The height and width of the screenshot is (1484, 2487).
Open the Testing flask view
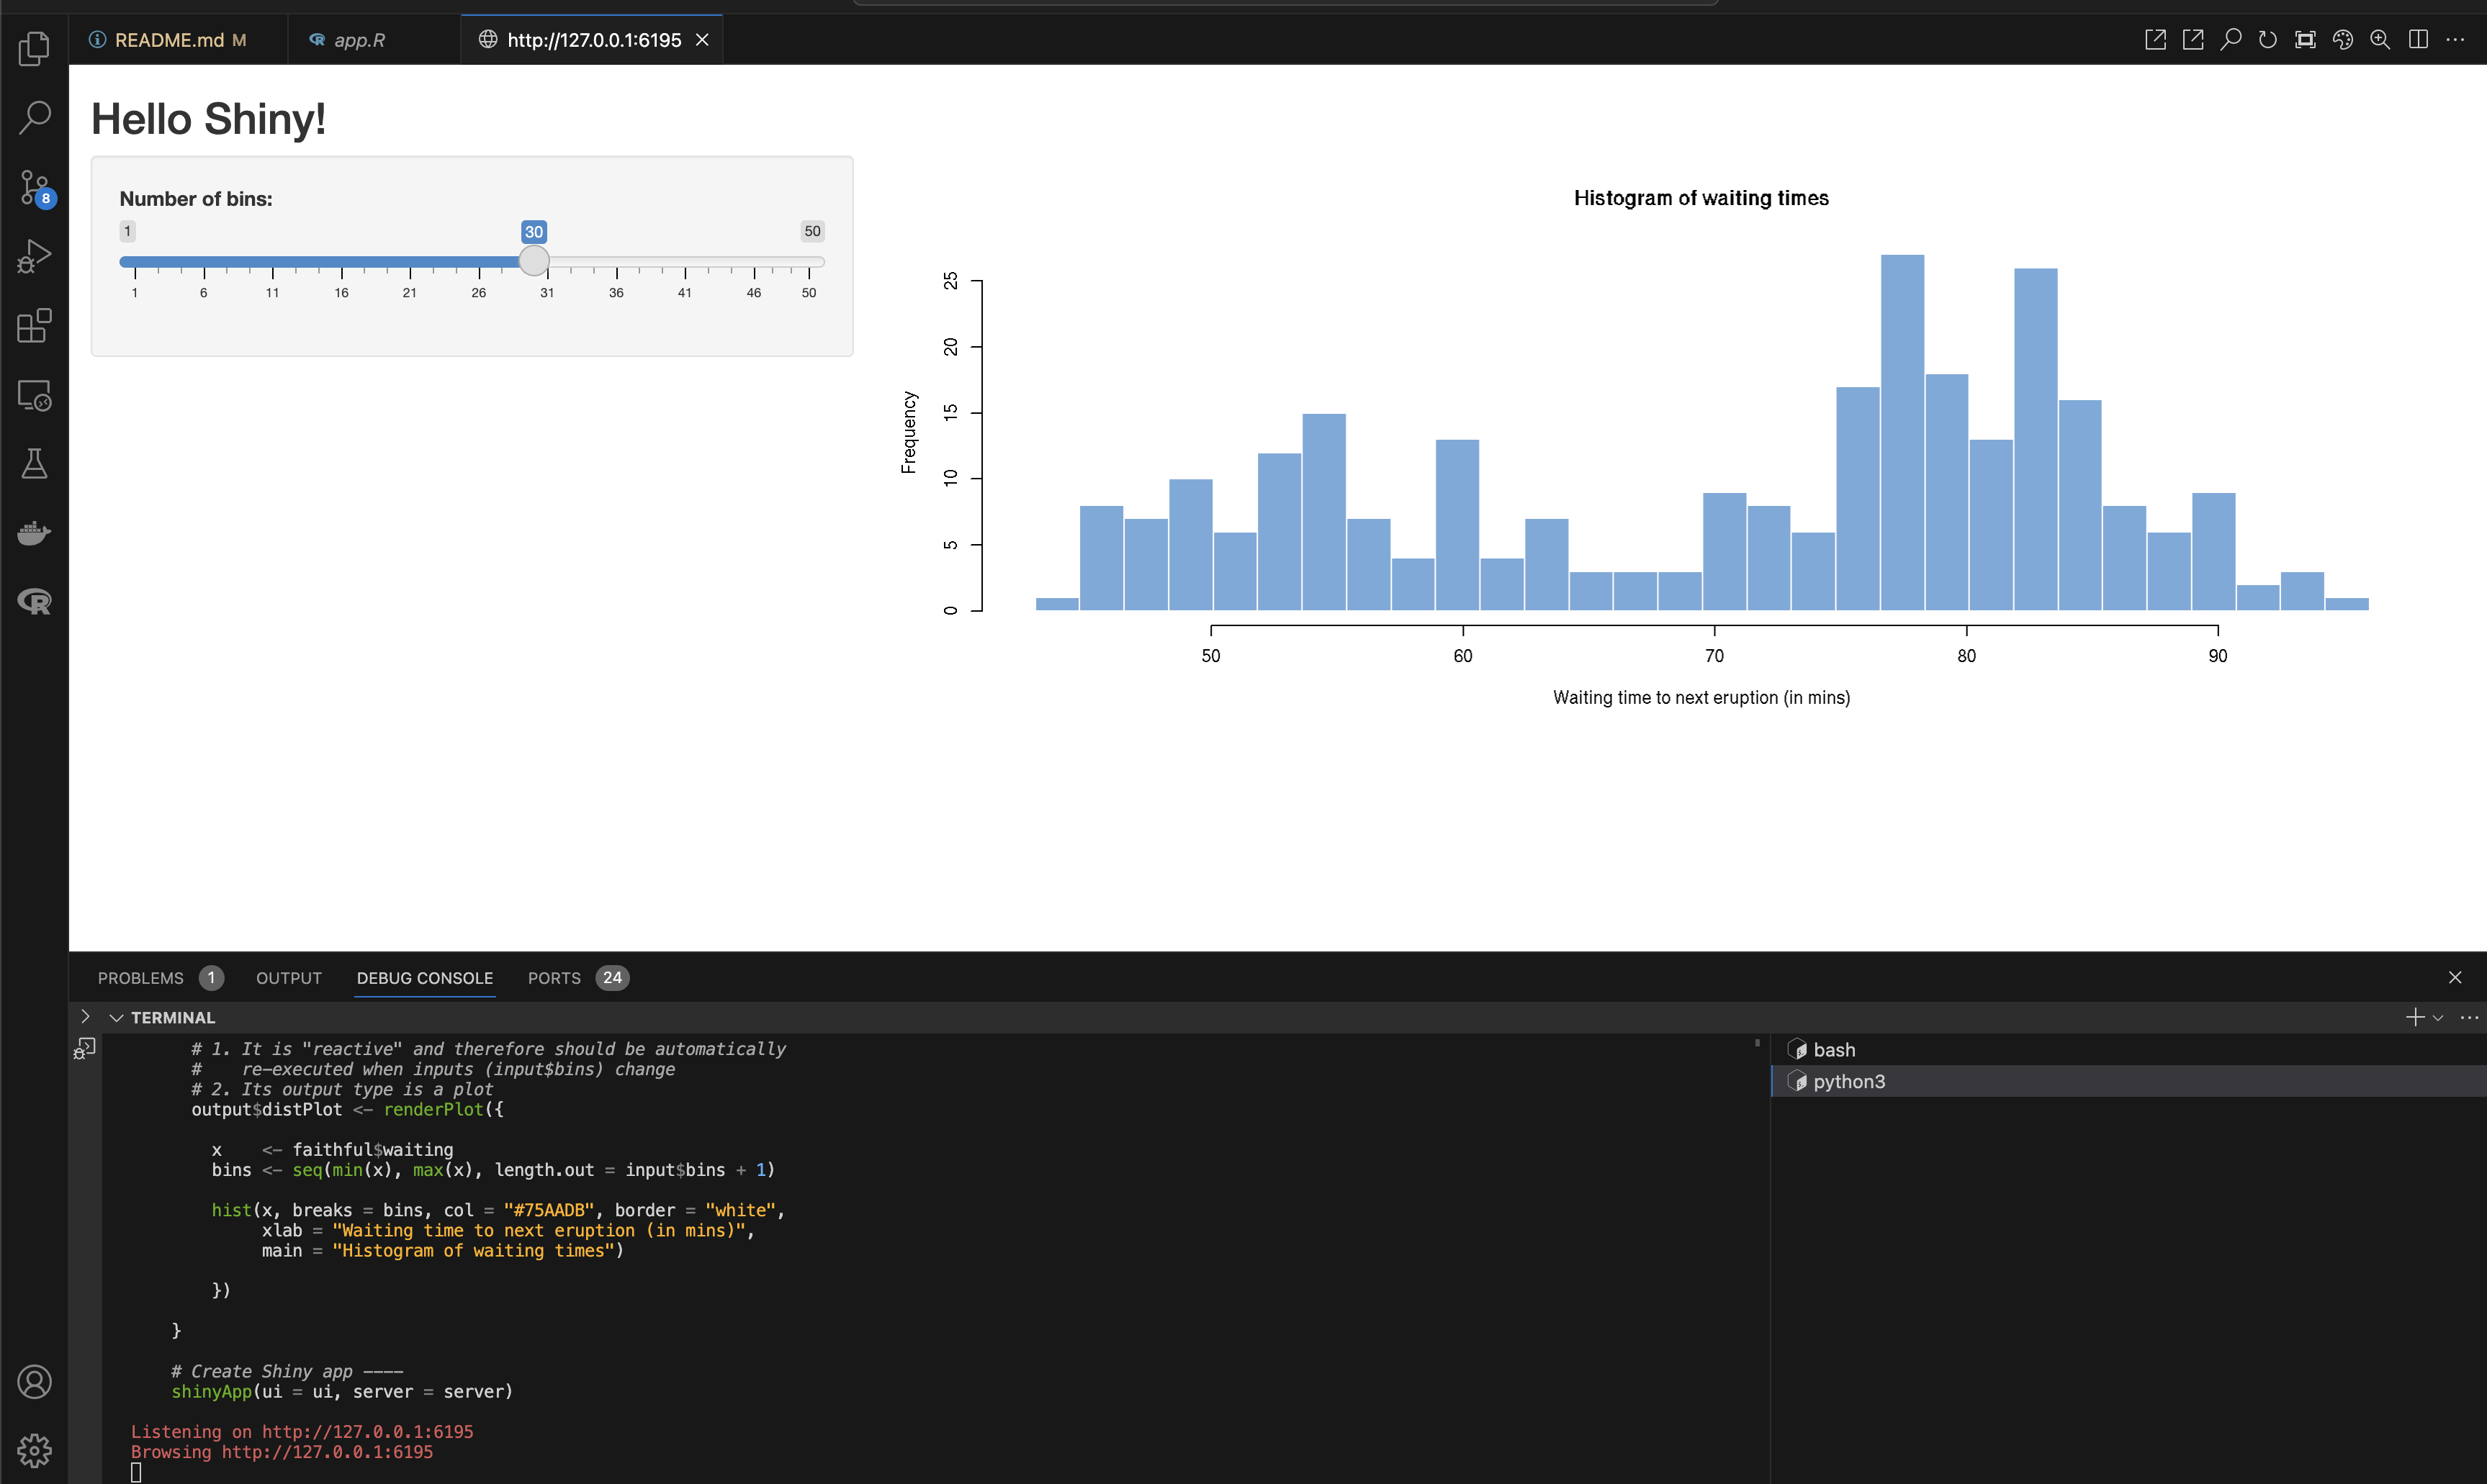pos(34,463)
